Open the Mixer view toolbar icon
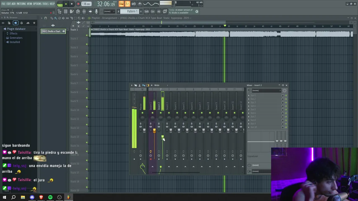Screen dimensions: 358x201 pos(84,11)
